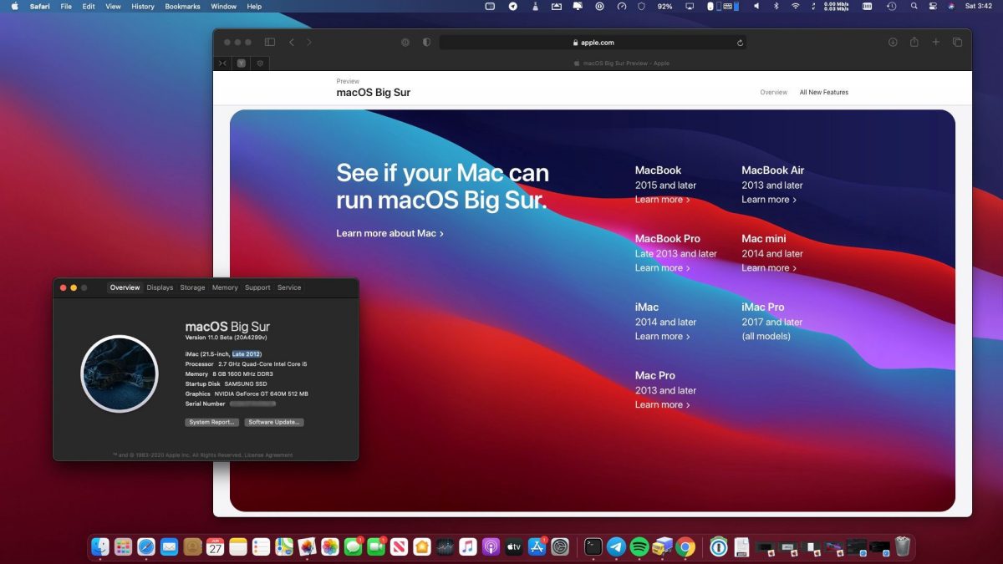Open a new tab with plus icon
1003x564 pixels.
[936, 42]
